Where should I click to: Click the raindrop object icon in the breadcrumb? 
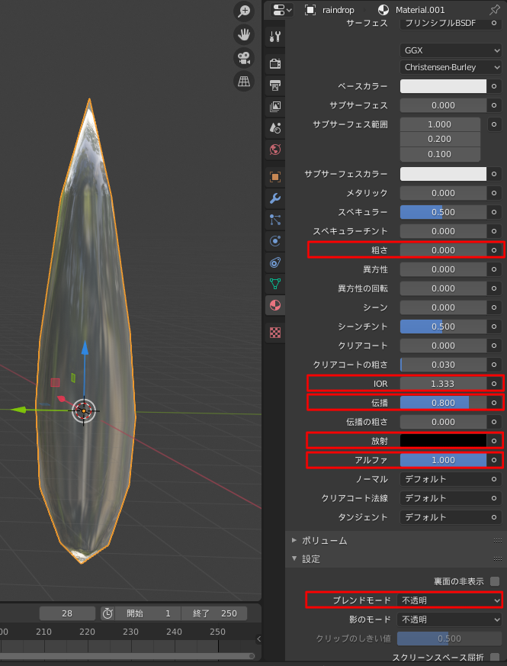pyautogui.click(x=310, y=10)
